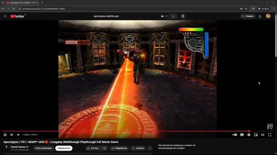Switch to theater mode

(263, 135)
